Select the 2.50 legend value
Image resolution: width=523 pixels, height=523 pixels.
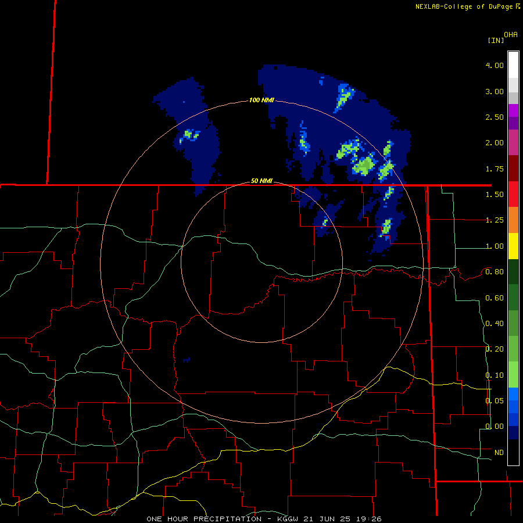pyautogui.click(x=495, y=117)
